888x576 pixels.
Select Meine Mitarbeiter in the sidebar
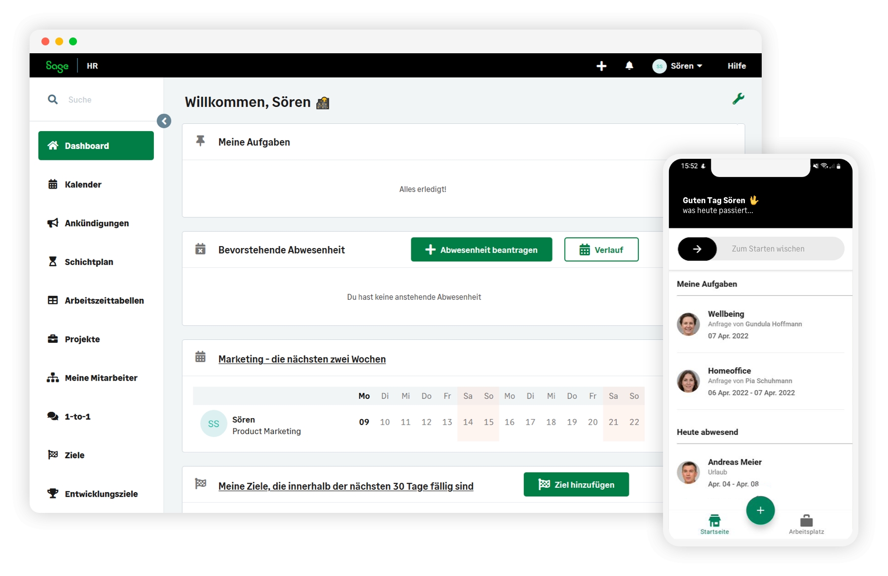click(101, 378)
